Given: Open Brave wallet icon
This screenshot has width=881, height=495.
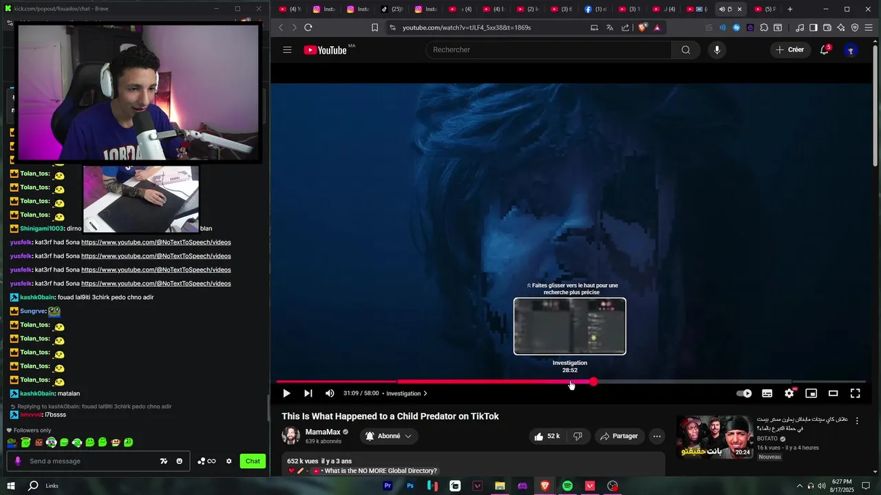Looking at the screenshot, I should [827, 27].
